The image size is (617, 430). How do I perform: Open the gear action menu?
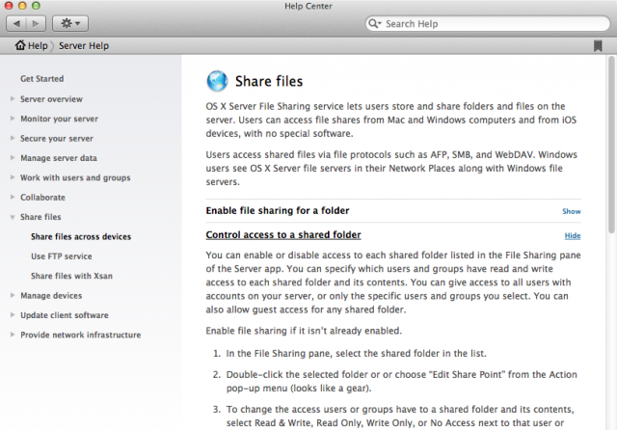coord(70,23)
